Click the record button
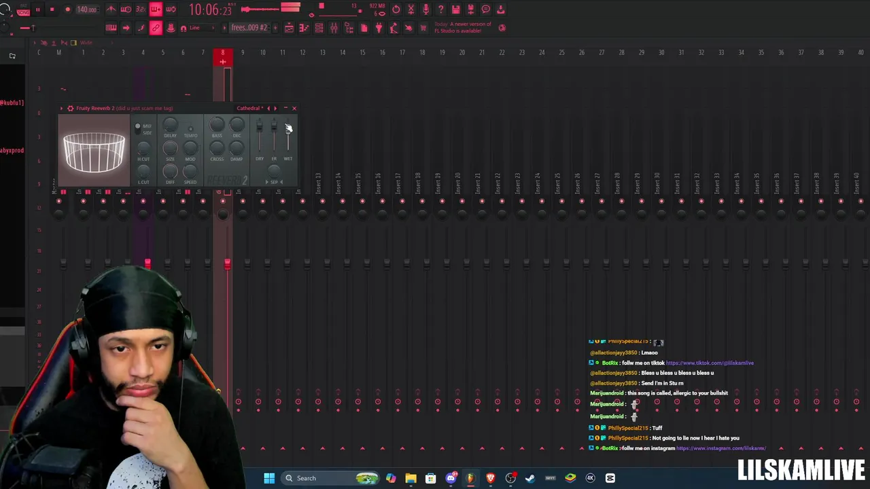 67,10
